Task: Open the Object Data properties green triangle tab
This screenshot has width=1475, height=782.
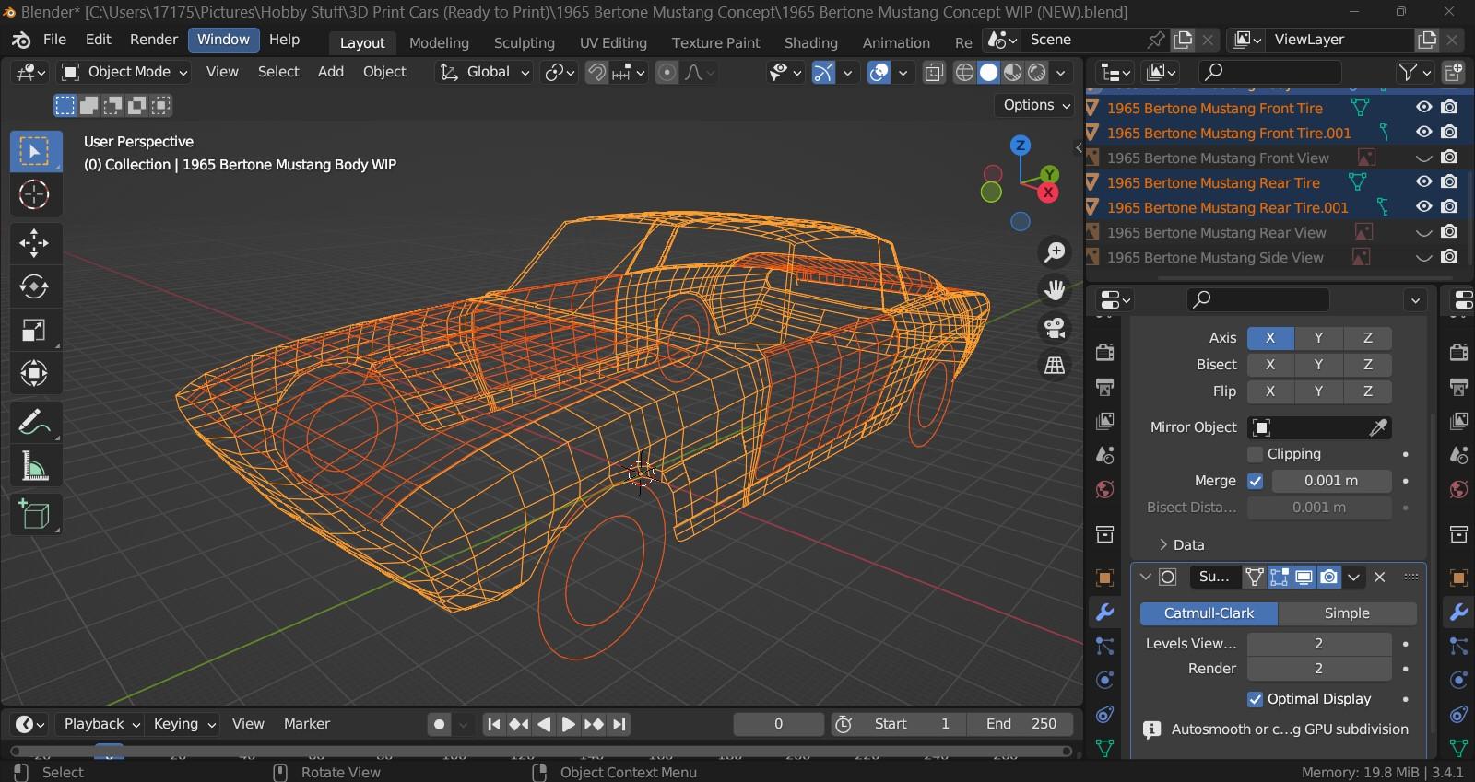Action: 1104,747
